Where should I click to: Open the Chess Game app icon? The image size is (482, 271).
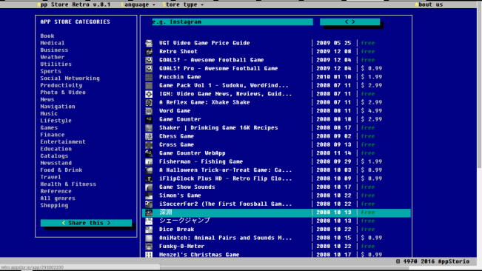149,136
